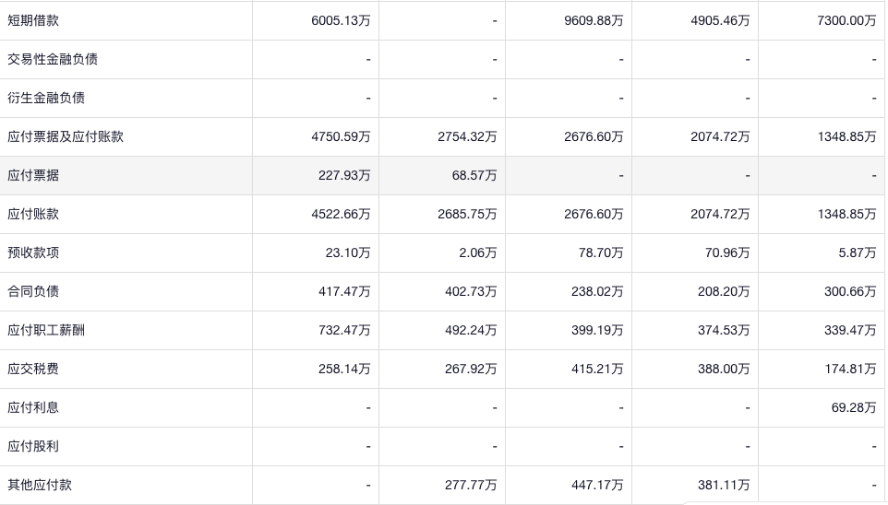Click the 预收款项 row label

[33, 252]
